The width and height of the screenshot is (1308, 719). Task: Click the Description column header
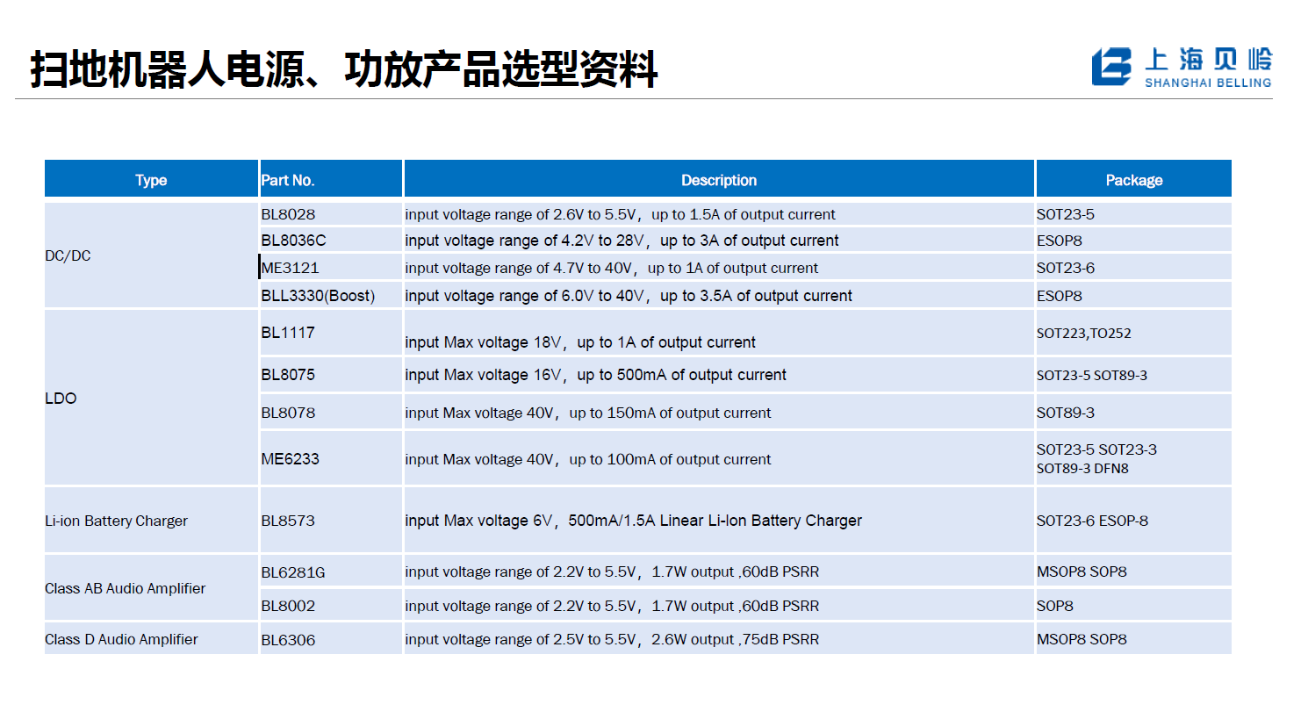coord(718,180)
